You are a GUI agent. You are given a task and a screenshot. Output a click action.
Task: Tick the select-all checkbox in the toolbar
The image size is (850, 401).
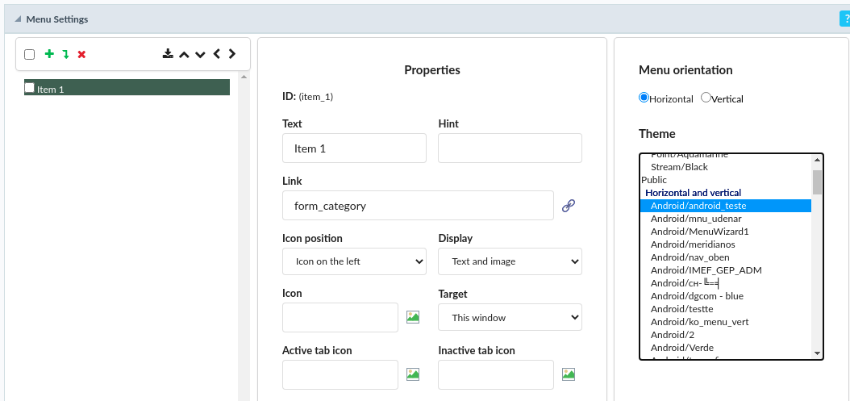(x=30, y=54)
